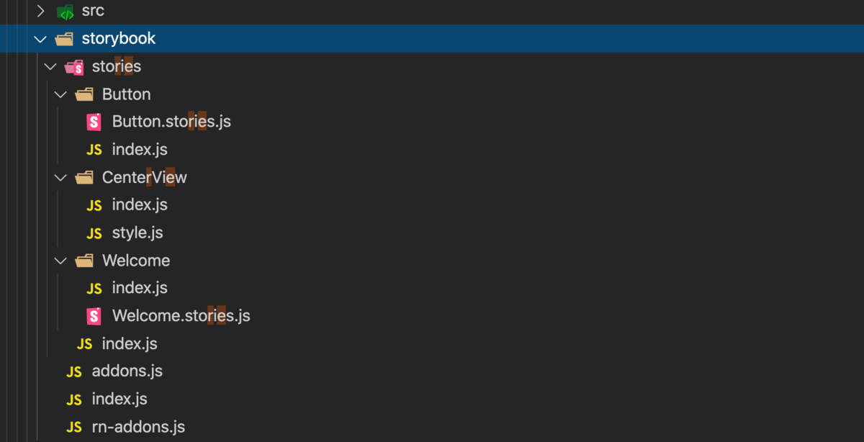The height and width of the screenshot is (442, 864).
Task: Click the pink stories folder icon
Action: (x=74, y=67)
